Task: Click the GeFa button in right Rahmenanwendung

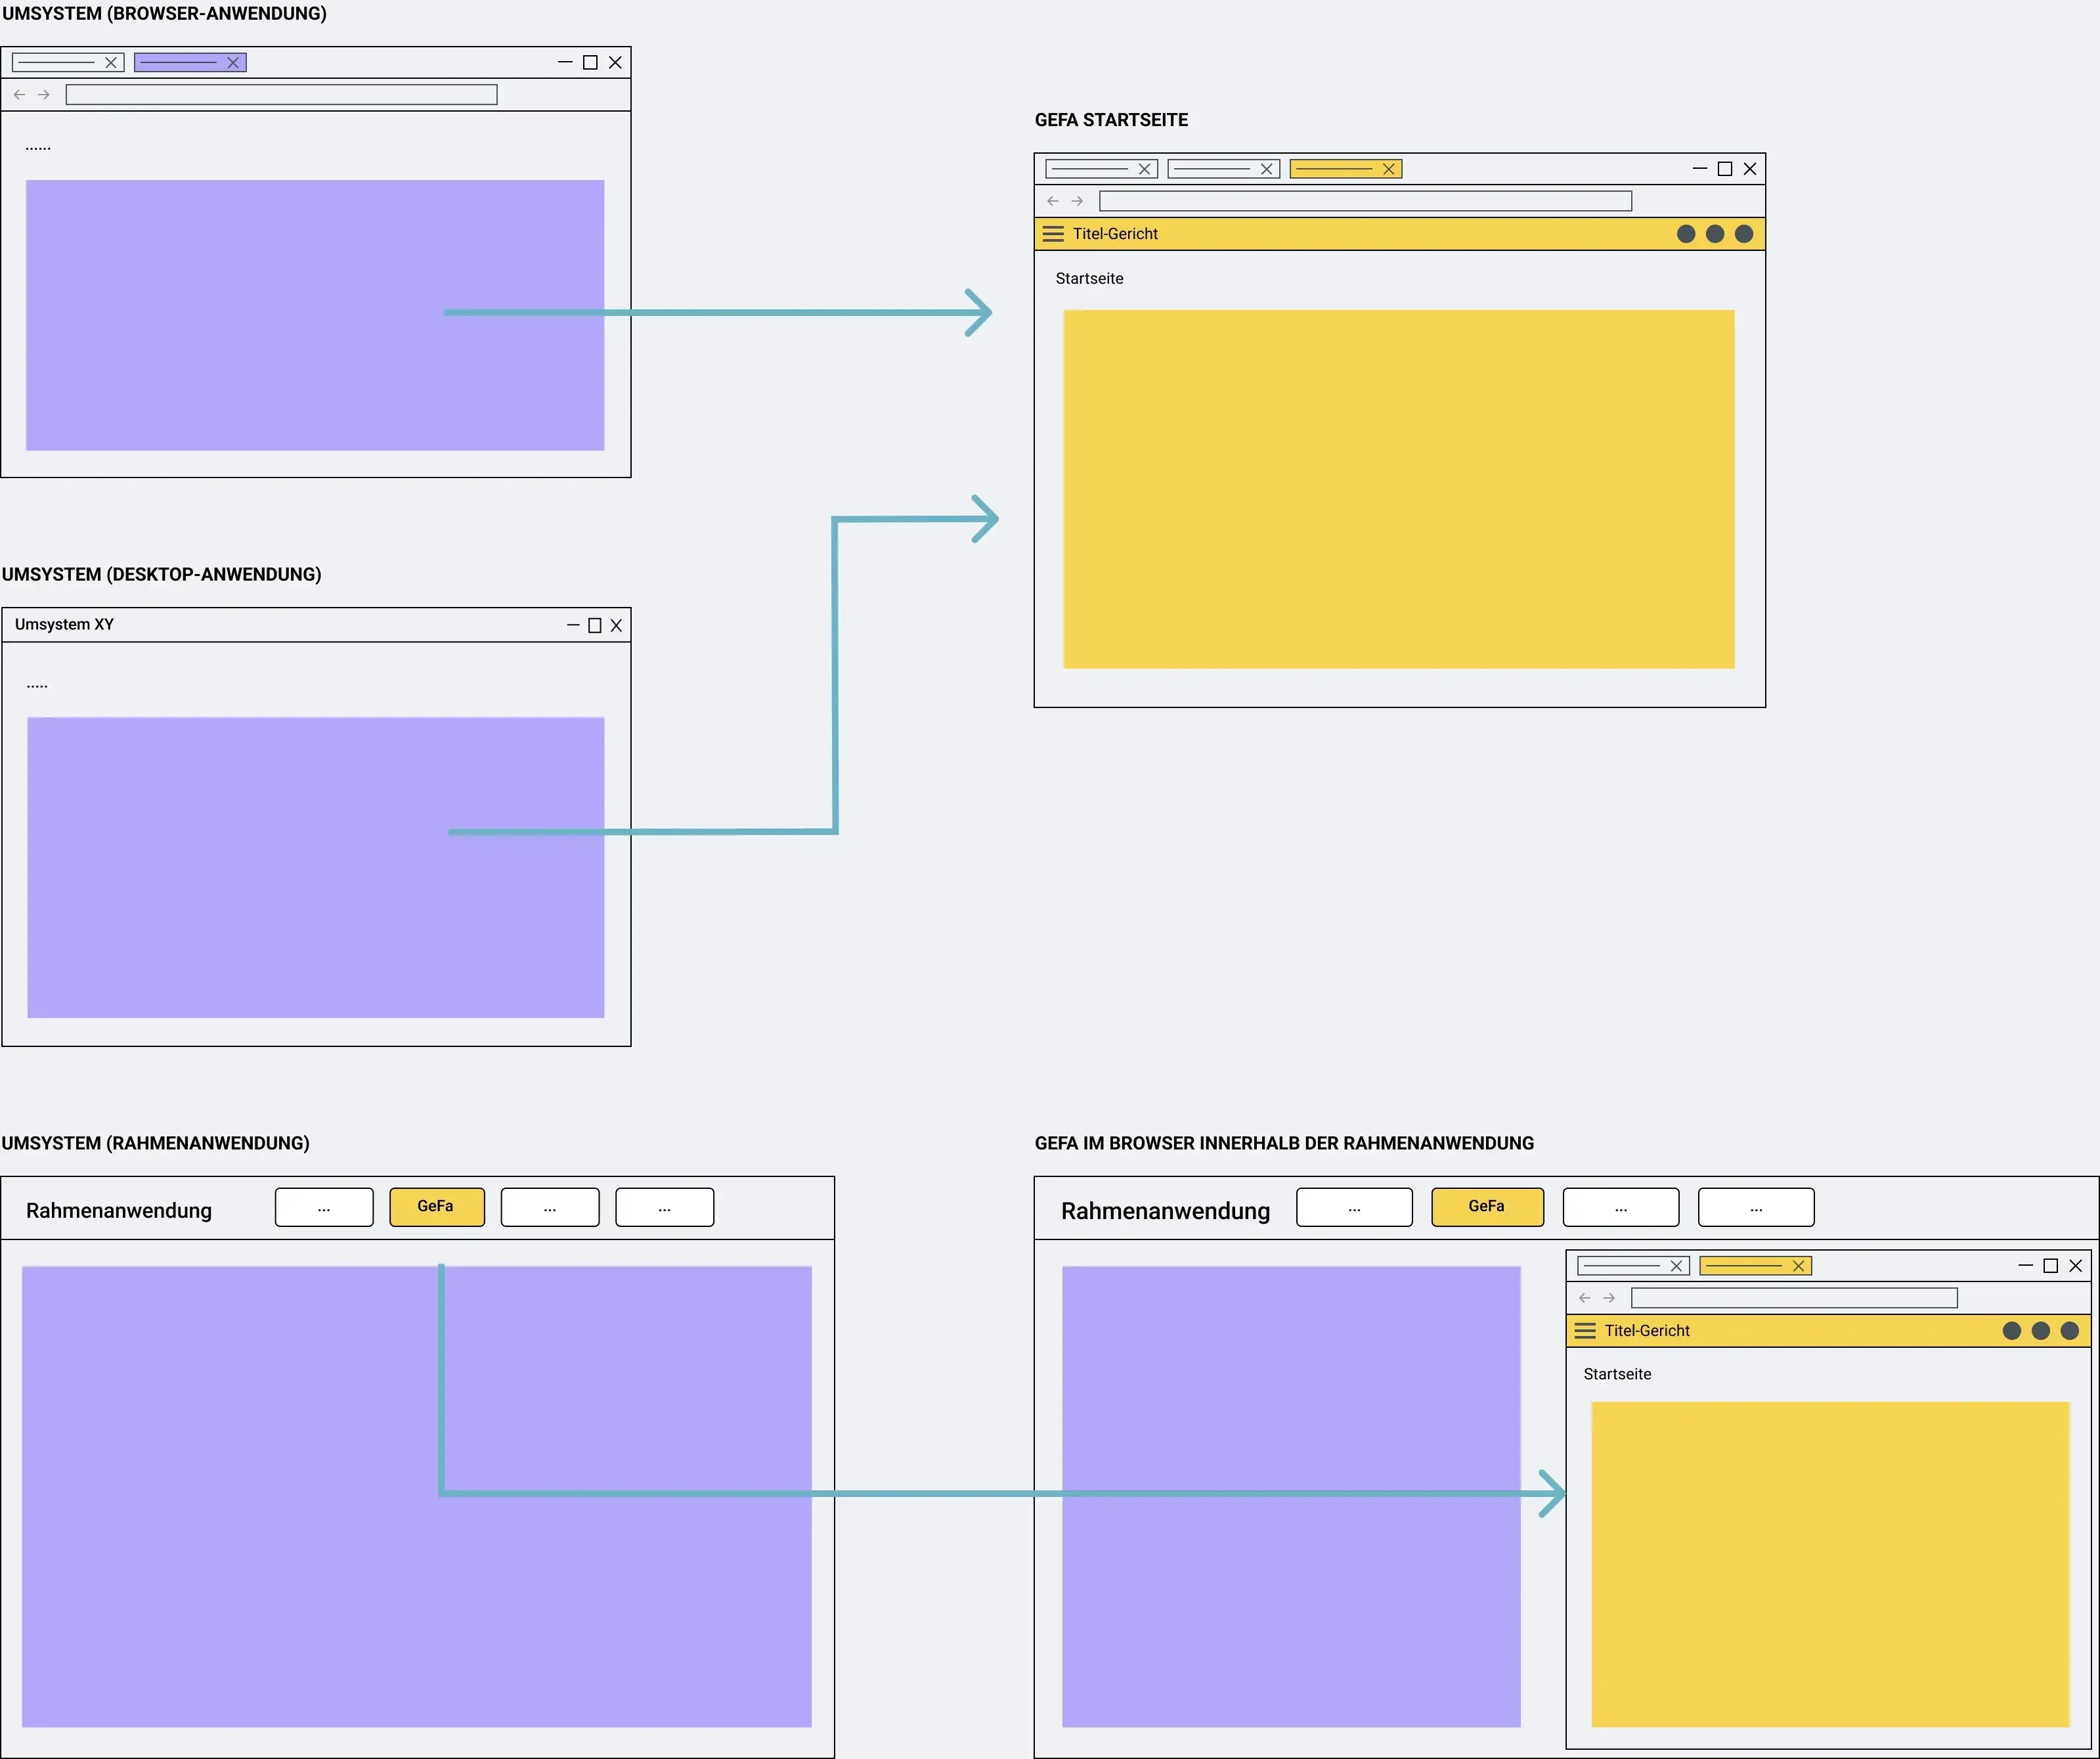Action: (x=1488, y=1207)
